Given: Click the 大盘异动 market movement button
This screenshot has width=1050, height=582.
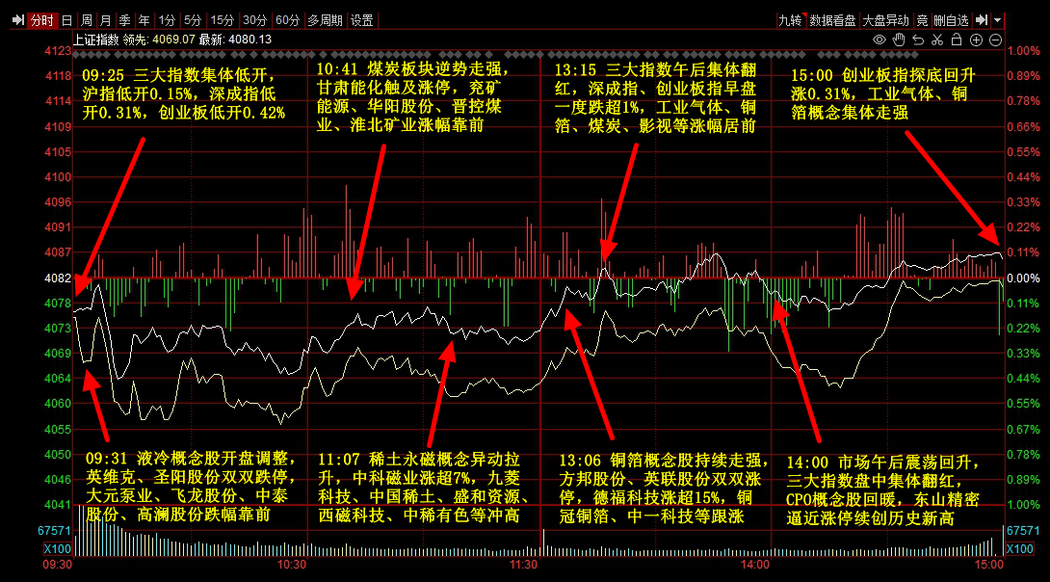Looking at the screenshot, I should point(884,20).
